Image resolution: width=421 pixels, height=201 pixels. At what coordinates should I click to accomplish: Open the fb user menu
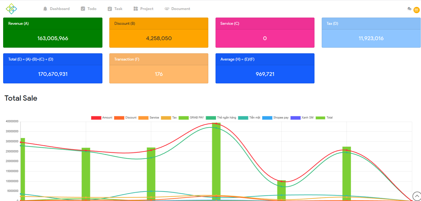tap(409, 9)
